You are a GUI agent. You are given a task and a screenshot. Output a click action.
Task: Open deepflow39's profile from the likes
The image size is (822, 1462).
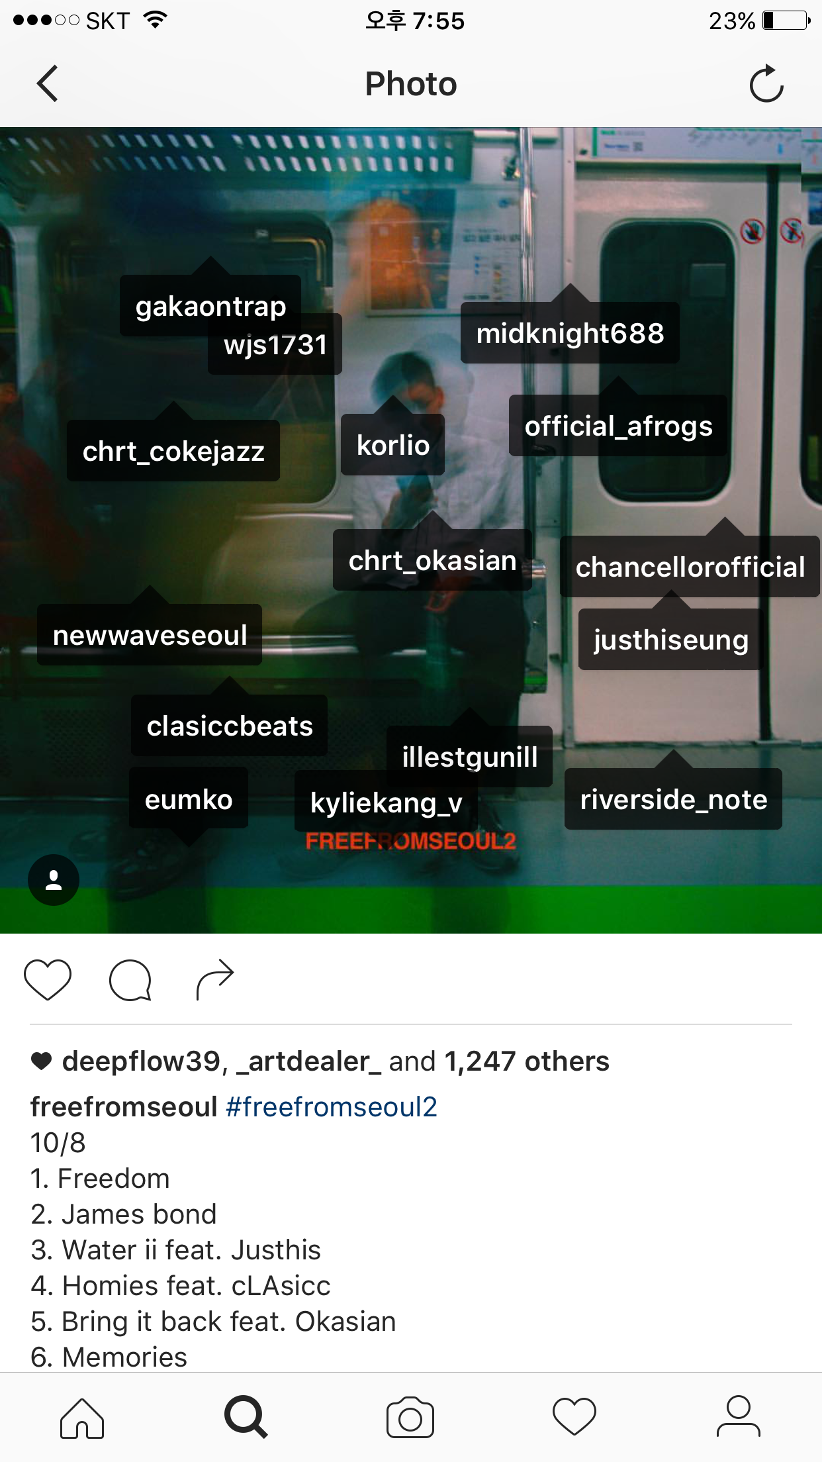click(x=141, y=1061)
